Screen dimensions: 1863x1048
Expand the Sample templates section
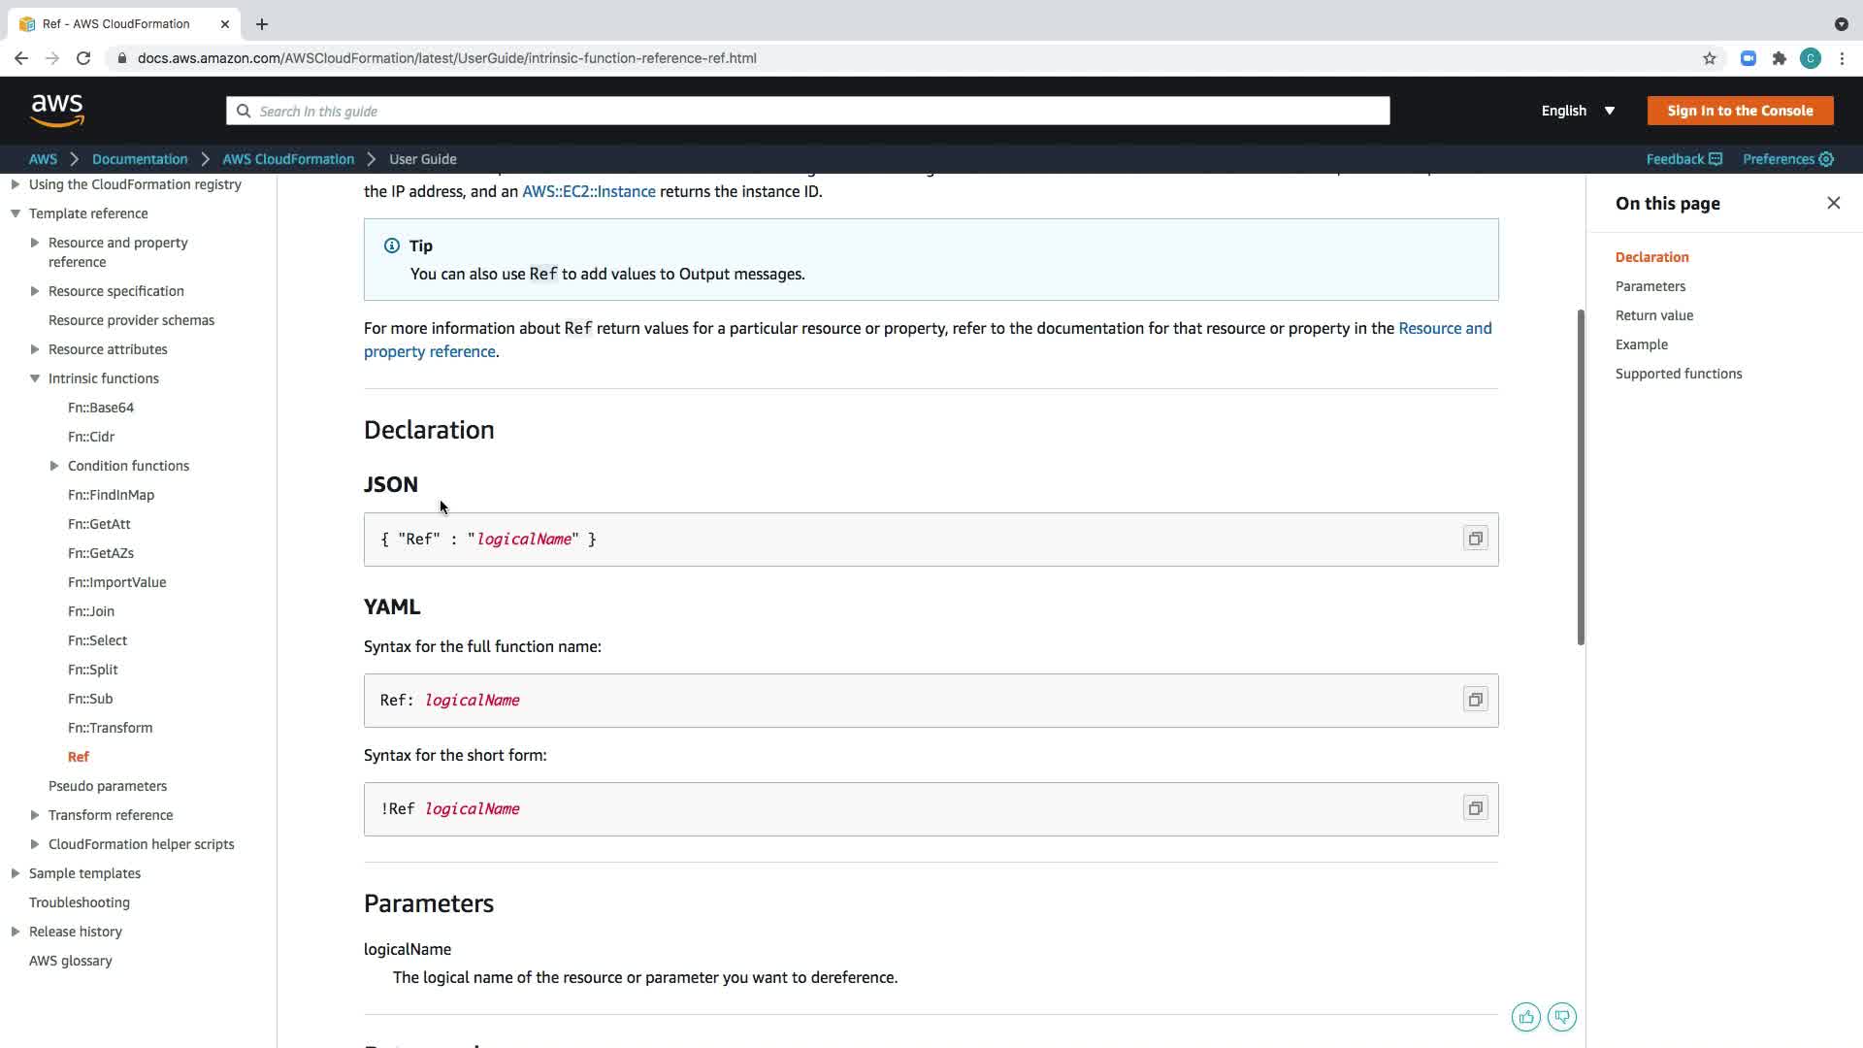[16, 873]
